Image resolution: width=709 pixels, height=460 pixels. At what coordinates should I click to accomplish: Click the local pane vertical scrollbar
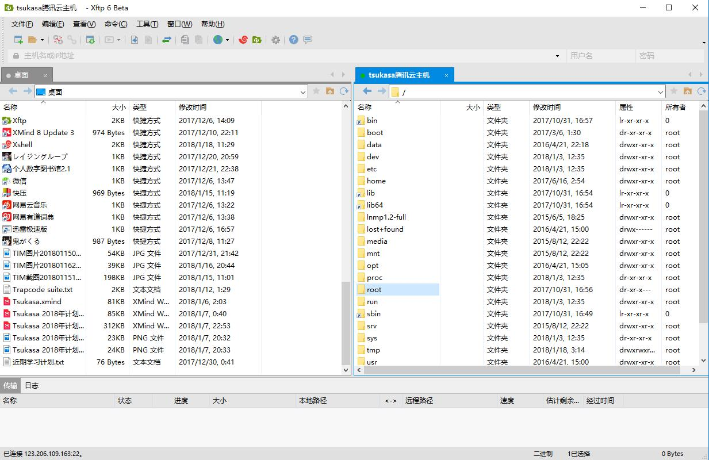point(346,322)
